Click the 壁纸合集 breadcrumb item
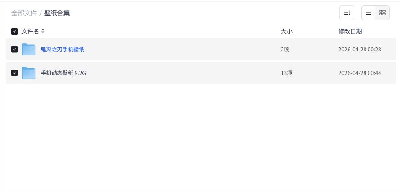The height and width of the screenshot is (191, 401). [57, 13]
